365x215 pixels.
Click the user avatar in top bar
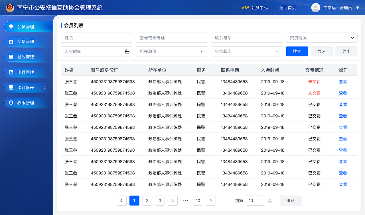(x=316, y=7)
